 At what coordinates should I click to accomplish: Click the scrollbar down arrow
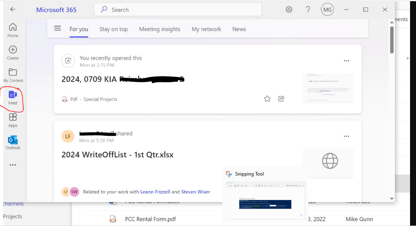pyautogui.click(x=392, y=199)
